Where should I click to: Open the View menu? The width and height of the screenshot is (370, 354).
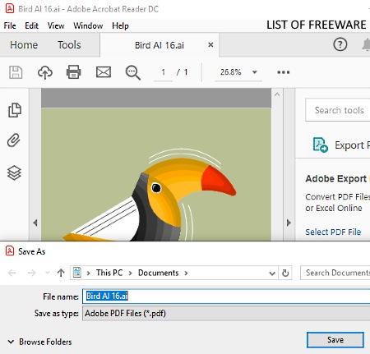56,25
